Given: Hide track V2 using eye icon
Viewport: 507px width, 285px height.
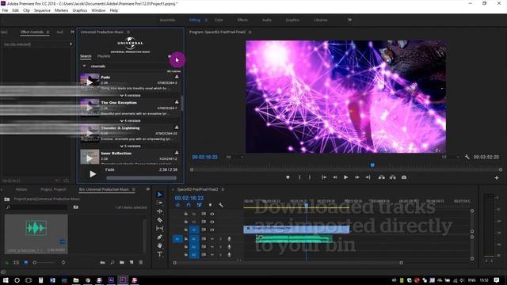Looking at the screenshot, I should pos(212,222).
